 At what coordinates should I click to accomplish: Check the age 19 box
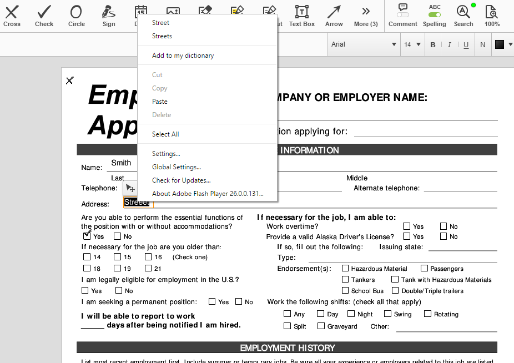tap(117, 268)
